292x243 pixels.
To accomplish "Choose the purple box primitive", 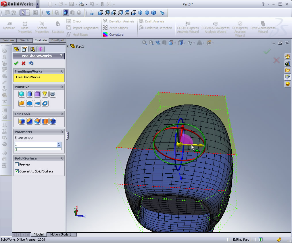I will [x=37, y=94].
